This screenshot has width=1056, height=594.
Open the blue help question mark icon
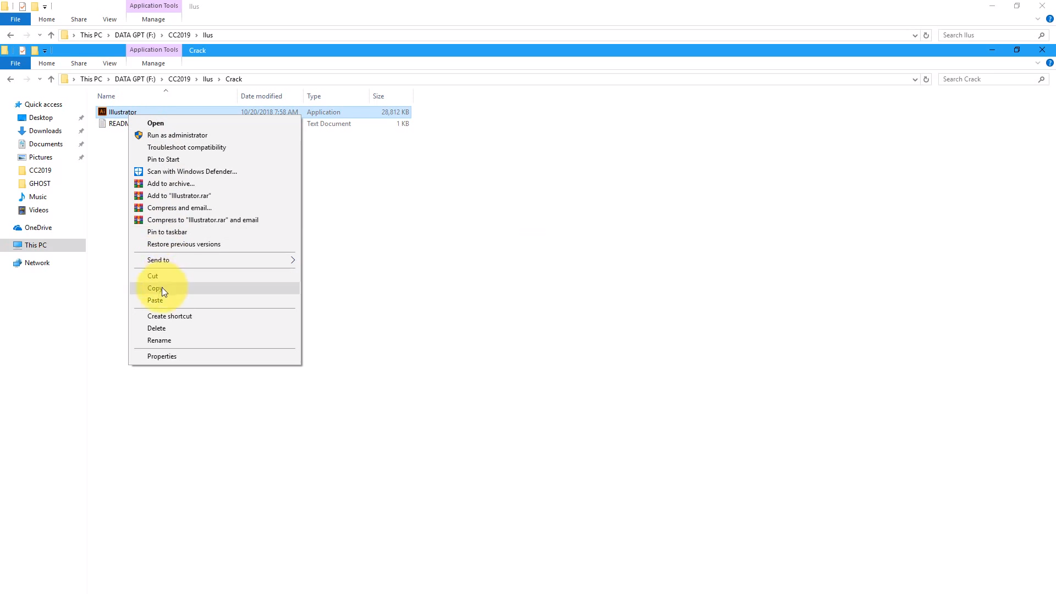point(1049,63)
